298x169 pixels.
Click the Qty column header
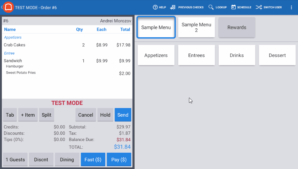(79, 29)
